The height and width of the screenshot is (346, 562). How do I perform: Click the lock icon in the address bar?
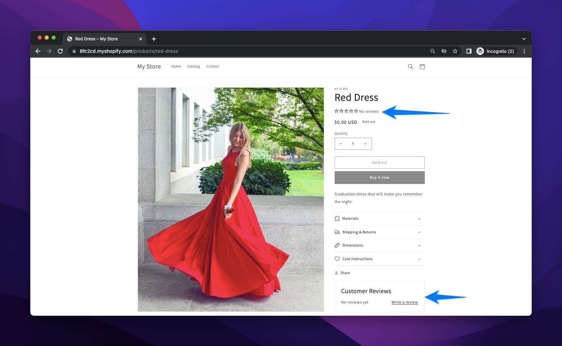(x=74, y=51)
